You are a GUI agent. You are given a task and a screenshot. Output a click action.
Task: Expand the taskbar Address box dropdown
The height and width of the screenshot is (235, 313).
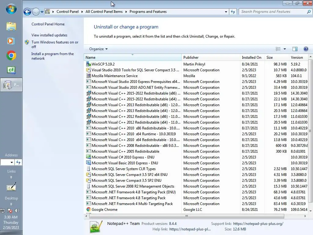(12, 162)
